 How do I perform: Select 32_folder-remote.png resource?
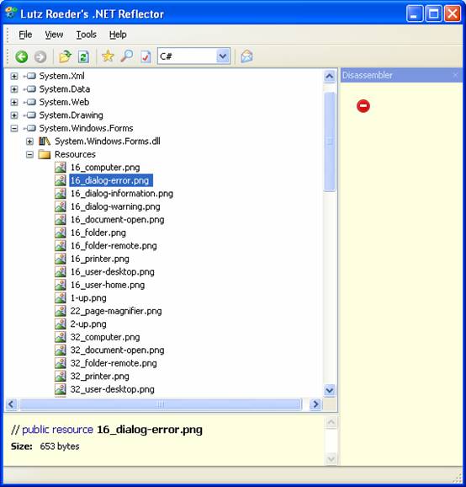click(x=114, y=363)
